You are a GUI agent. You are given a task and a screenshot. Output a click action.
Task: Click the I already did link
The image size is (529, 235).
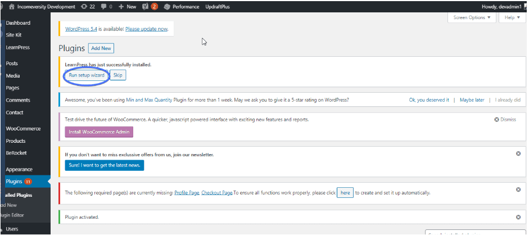[x=508, y=100]
